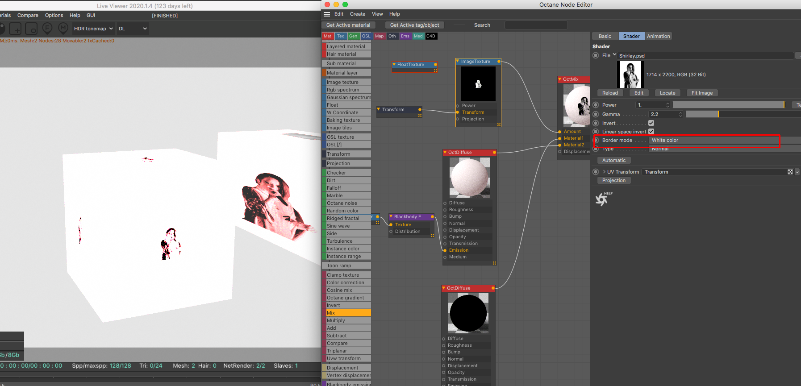801x386 pixels.
Task: Click the pick focus (F) icon in Live Viewer
Action: (47, 29)
